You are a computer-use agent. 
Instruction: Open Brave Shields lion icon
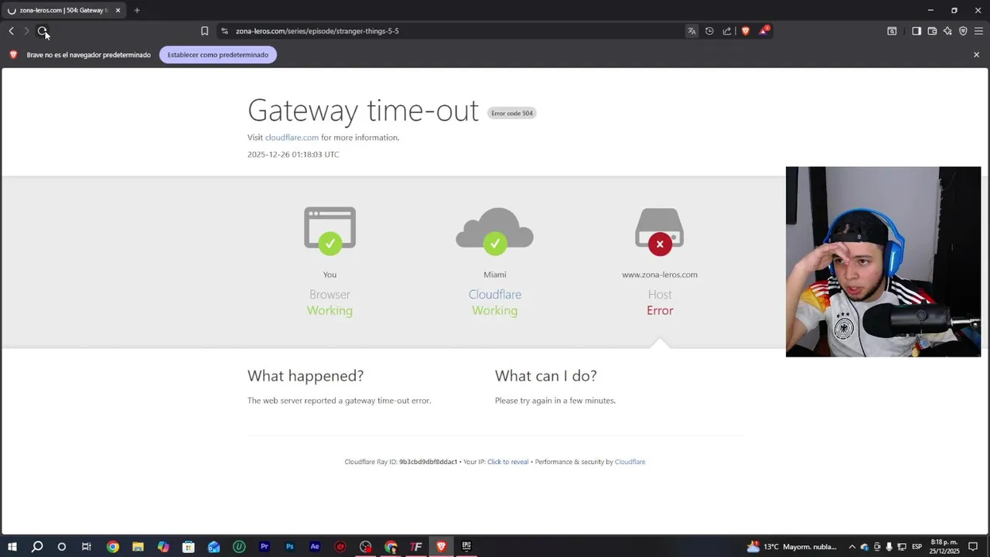coord(746,31)
